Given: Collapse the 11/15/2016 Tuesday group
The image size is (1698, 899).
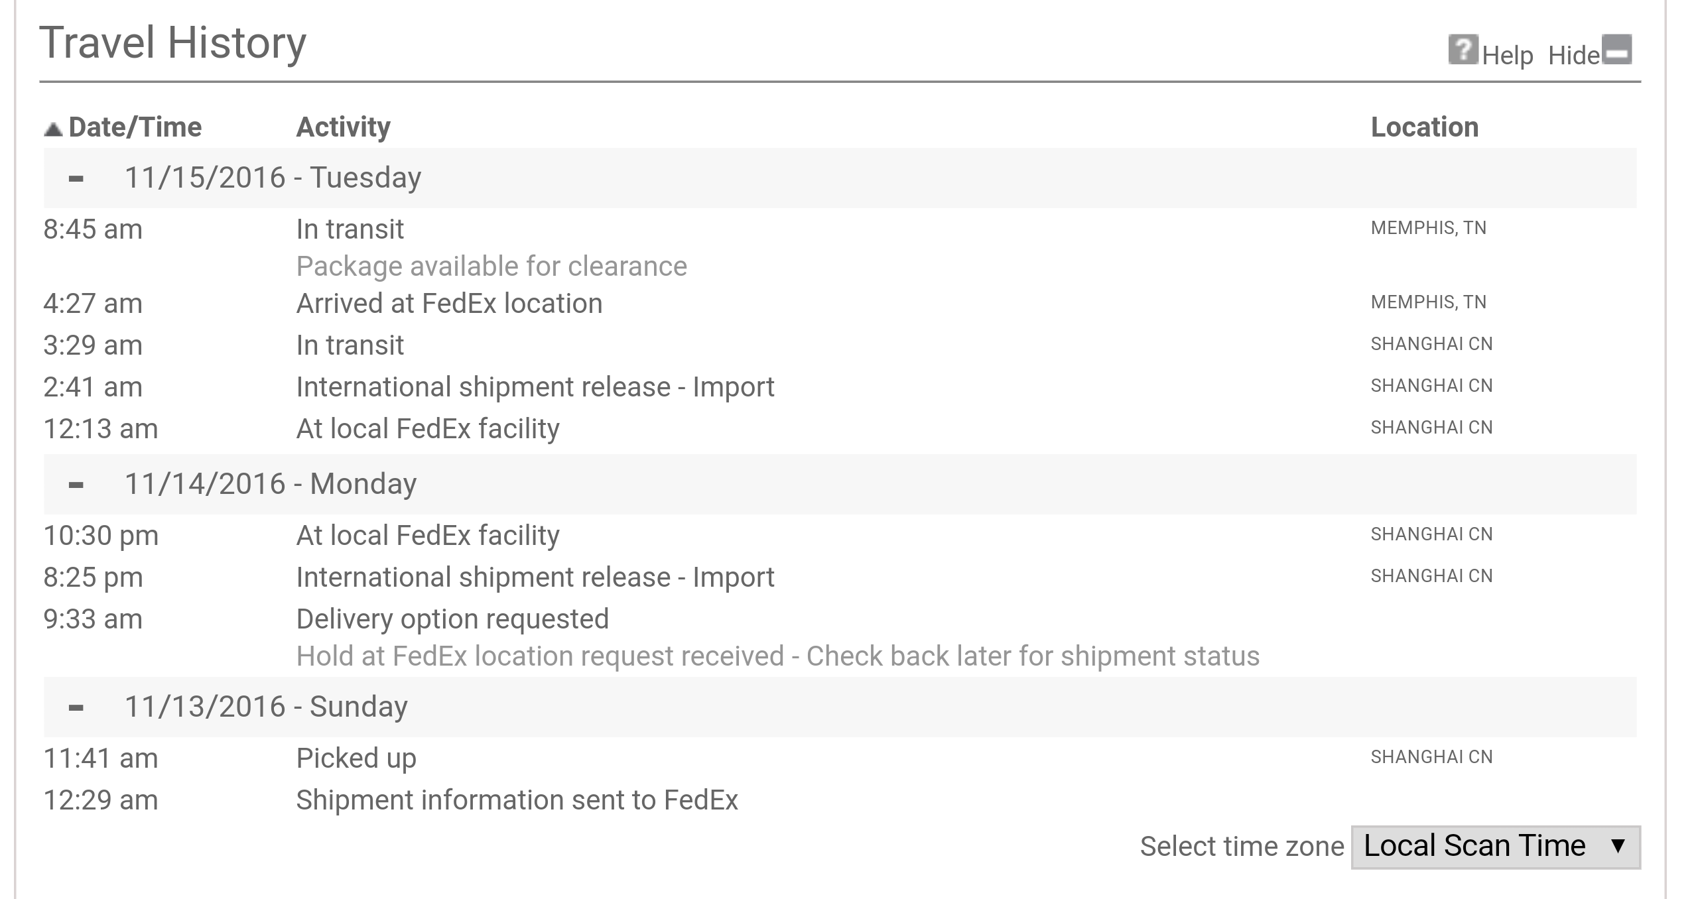Looking at the screenshot, I should coord(76,178).
